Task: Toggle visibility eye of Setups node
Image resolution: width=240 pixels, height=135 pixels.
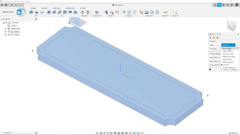Action: tap(9, 35)
